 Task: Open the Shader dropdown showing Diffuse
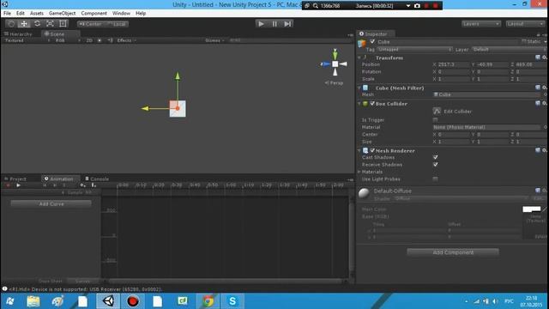pyautogui.click(x=461, y=198)
